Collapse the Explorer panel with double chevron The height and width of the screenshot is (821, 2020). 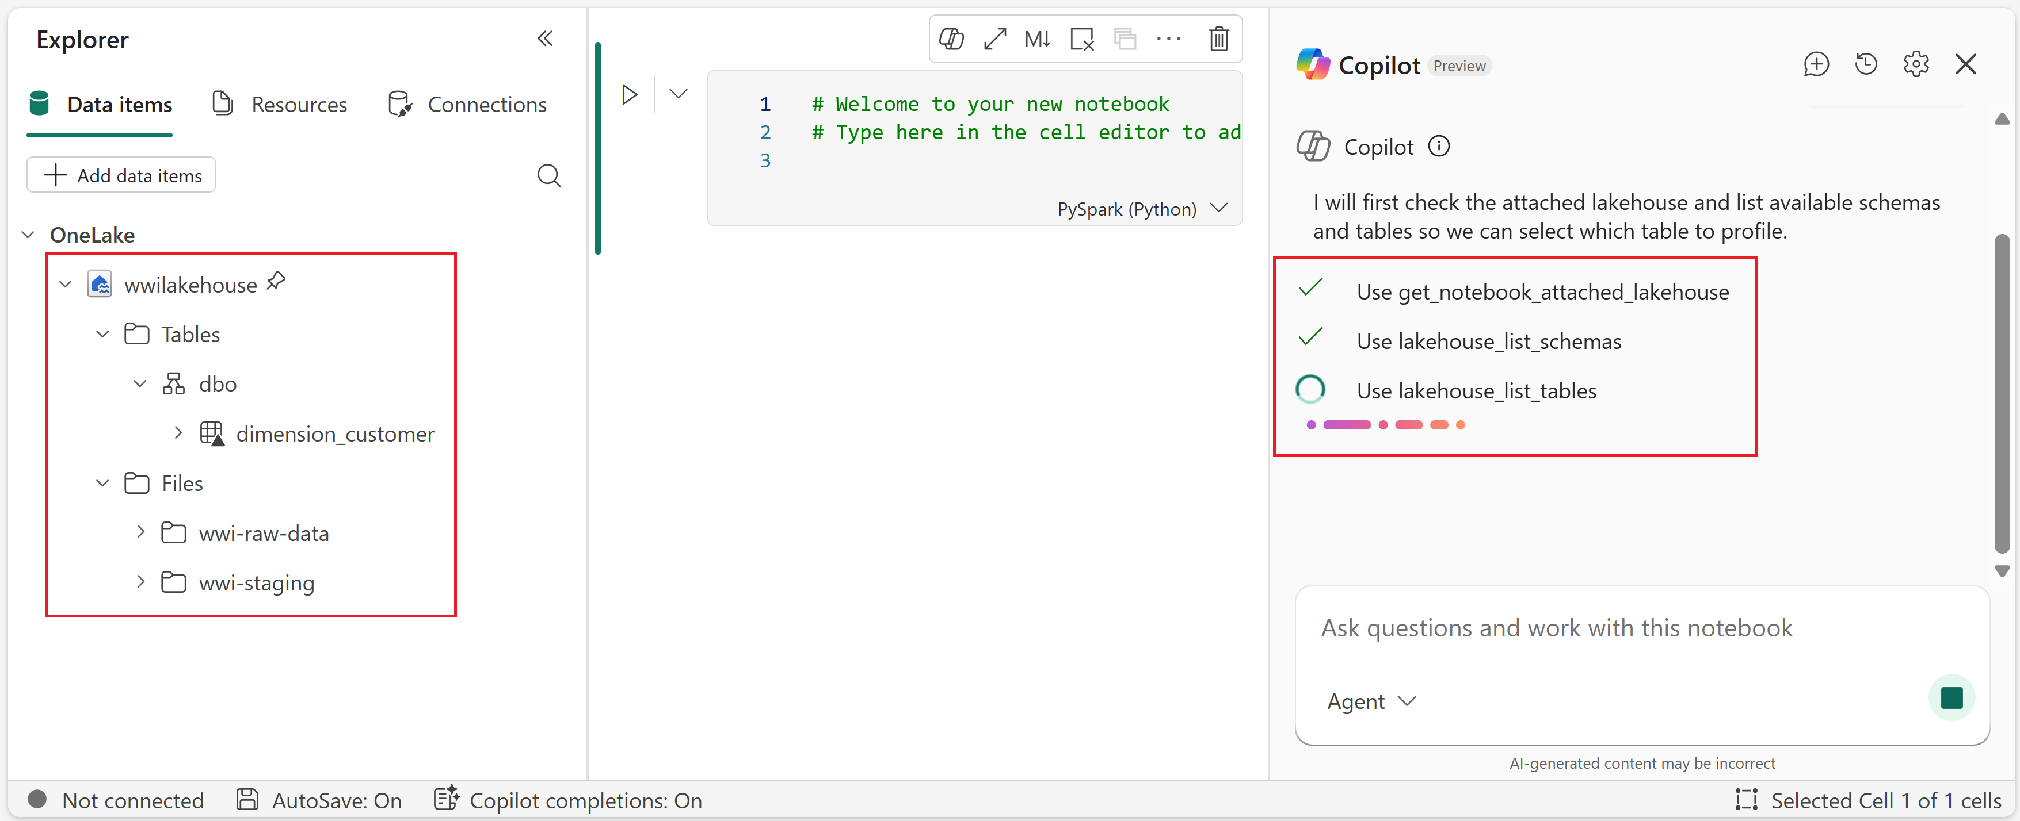click(x=545, y=39)
